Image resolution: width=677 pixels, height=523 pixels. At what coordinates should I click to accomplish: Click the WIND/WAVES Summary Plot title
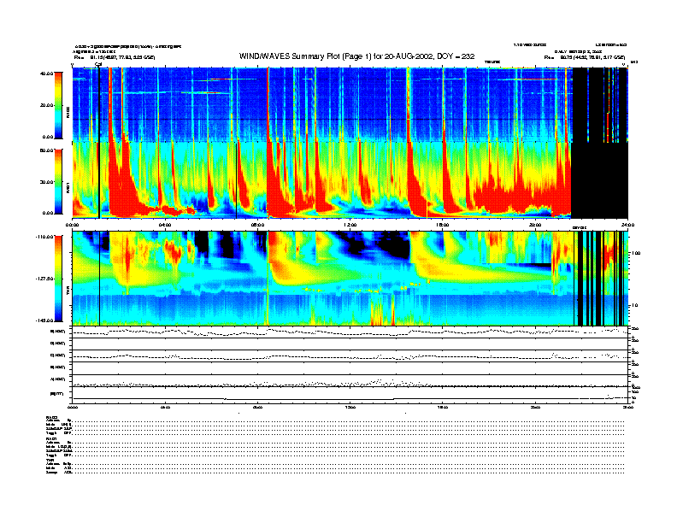pos(356,56)
